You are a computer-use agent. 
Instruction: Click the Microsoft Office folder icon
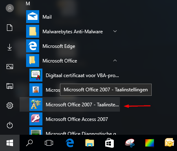pyautogui.click(x=33, y=60)
